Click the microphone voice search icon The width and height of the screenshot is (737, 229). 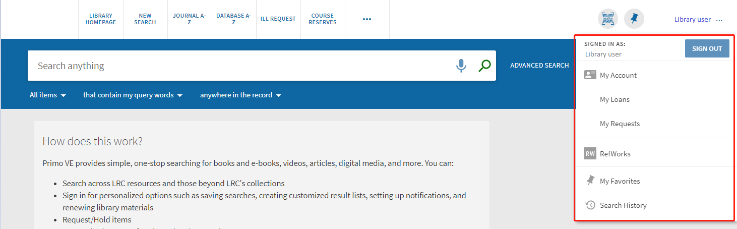point(461,66)
